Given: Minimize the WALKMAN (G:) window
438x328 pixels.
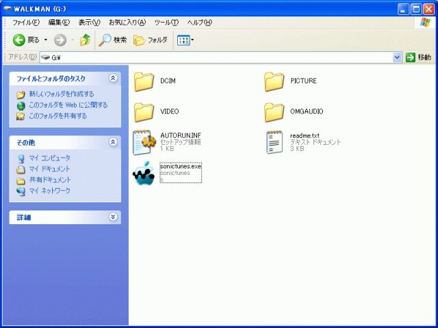Looking at the screenshot, I should coord(402,10).
